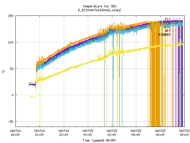Click the y-axis tick label '0'
This screenshot has height=143, width=190.
12,95
